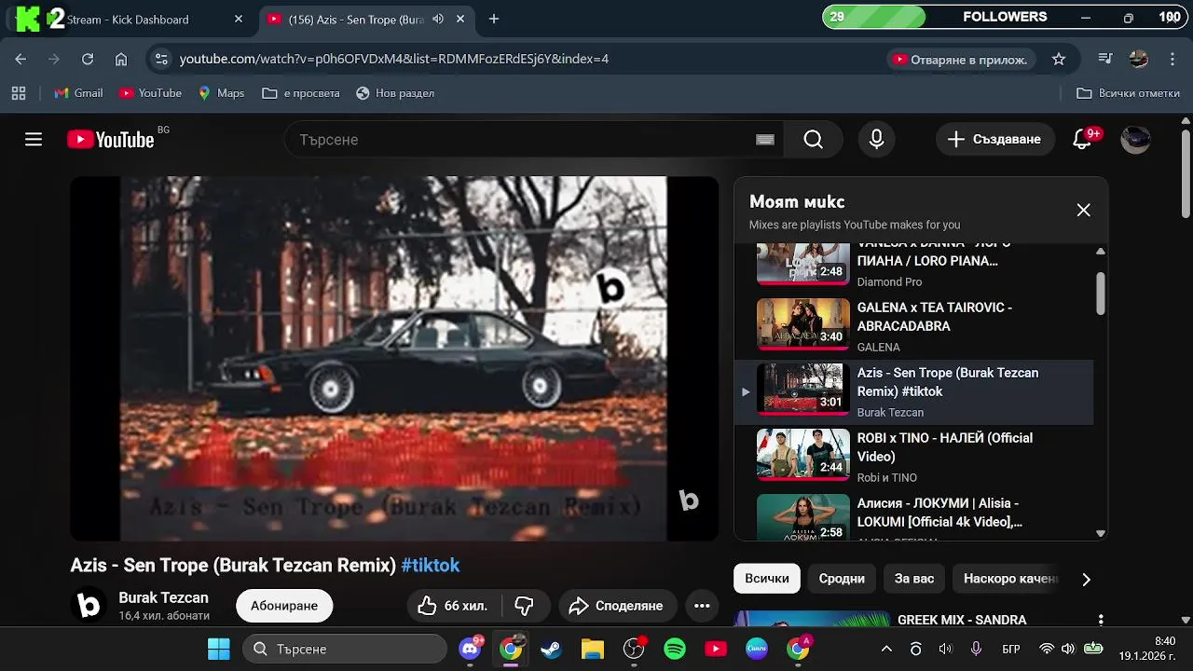The width and height of the screenshot is (1193, 671).
Task: Open the Gmail bookmark
Action: pos(78,93)
